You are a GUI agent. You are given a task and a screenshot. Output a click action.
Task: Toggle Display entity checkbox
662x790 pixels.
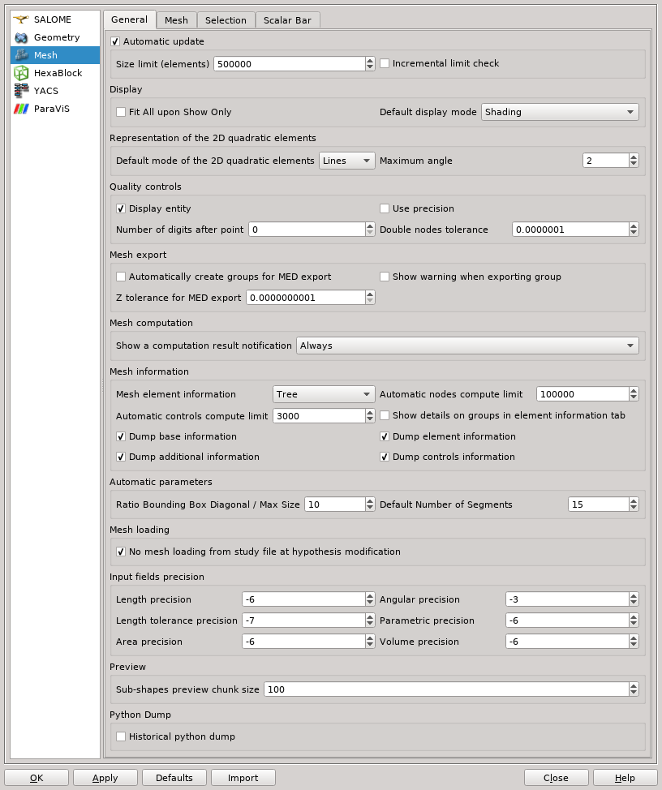121,208
